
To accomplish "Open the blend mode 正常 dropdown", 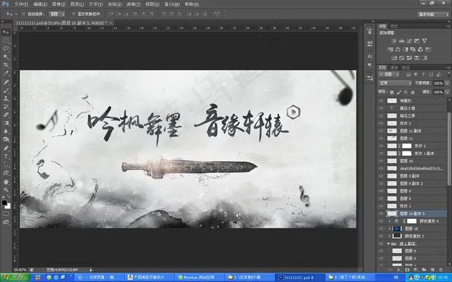I will click(395, 84).
